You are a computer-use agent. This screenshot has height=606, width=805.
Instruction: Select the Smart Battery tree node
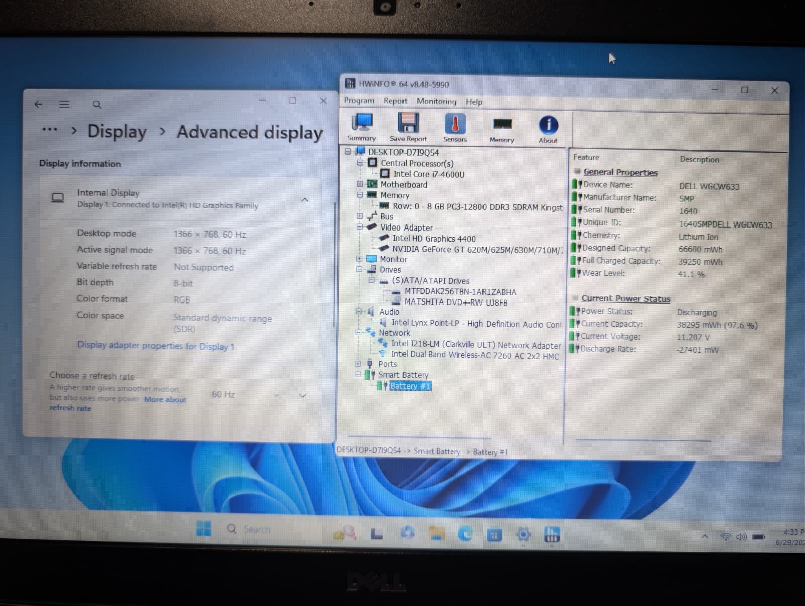coord(404,375)
